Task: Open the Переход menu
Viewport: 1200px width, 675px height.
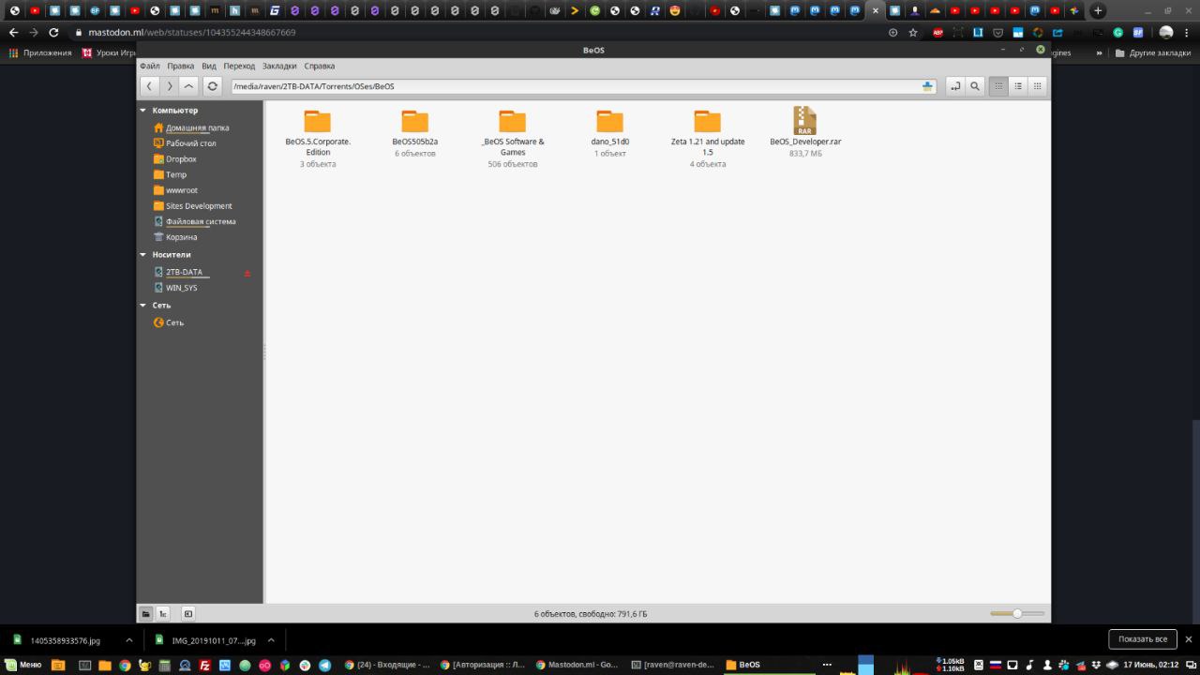Action: click(239, 66)
